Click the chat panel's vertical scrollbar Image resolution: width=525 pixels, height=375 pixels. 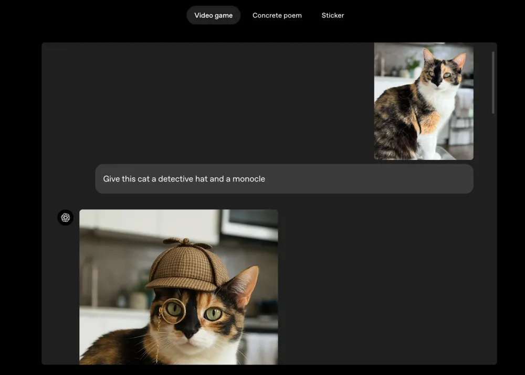coord(493,82)
